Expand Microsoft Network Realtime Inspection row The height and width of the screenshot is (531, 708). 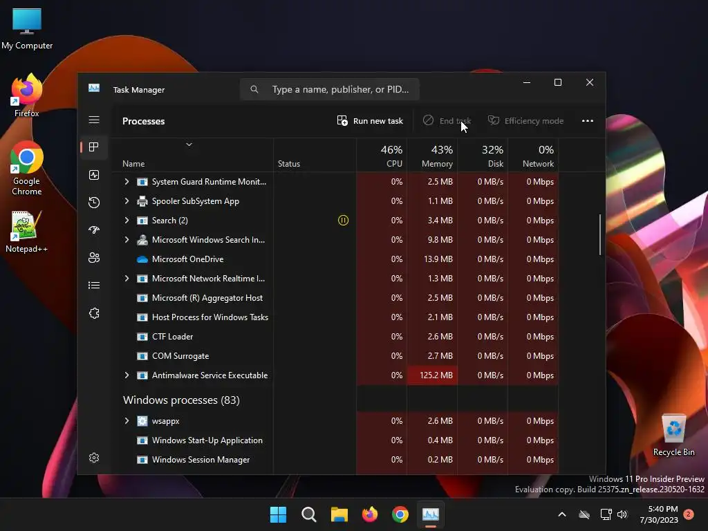[x=127, y=279]
